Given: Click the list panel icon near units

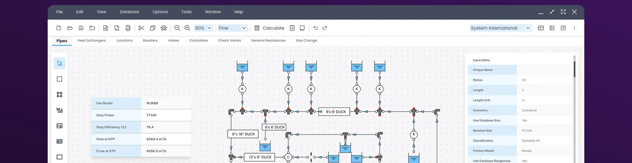Looking at the screenshot, I should click(x=552, y=28).
